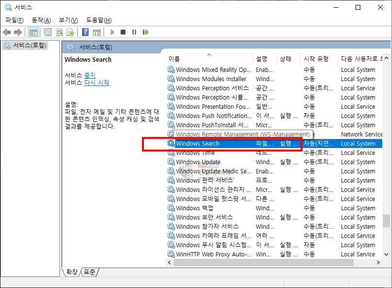Click 자동(지연... startup type of Windows Search

[x=318, y=143]
